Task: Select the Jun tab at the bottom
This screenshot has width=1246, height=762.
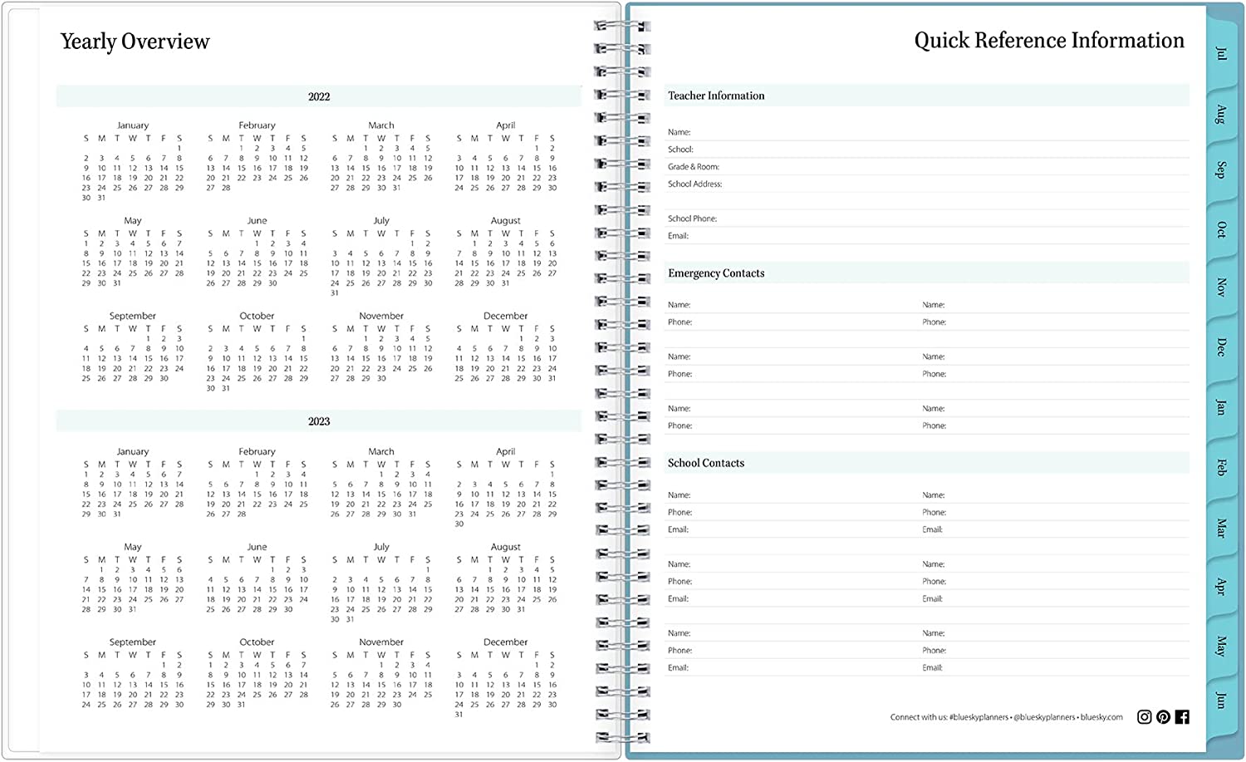Action: [1220, 701]
